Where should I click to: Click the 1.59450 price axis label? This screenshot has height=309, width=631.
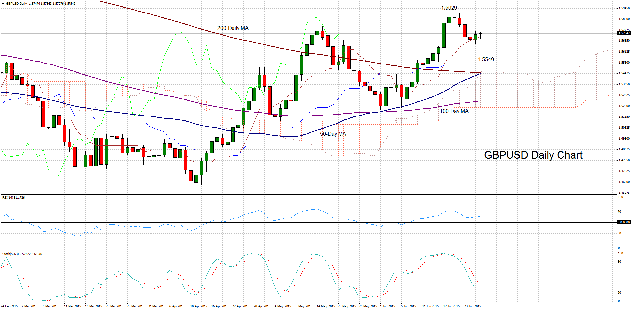[624, 8]
